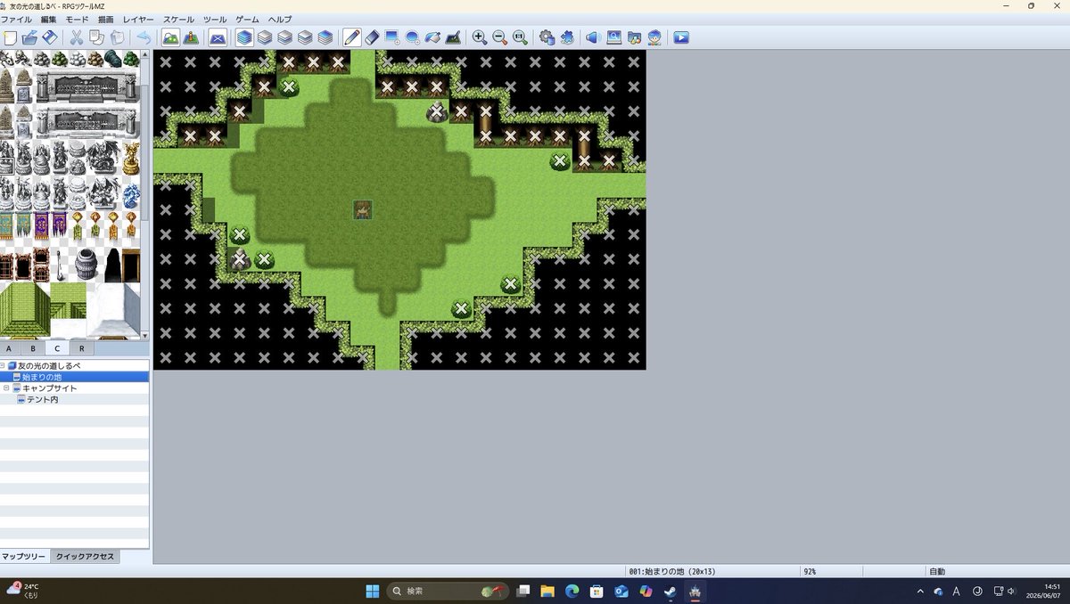Click the Paste toolbar icon
The width and height of the screenshot is (1070, 604).
(117, 37)
